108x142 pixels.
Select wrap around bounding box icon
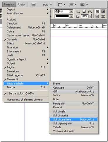click(x=103, y=11)
